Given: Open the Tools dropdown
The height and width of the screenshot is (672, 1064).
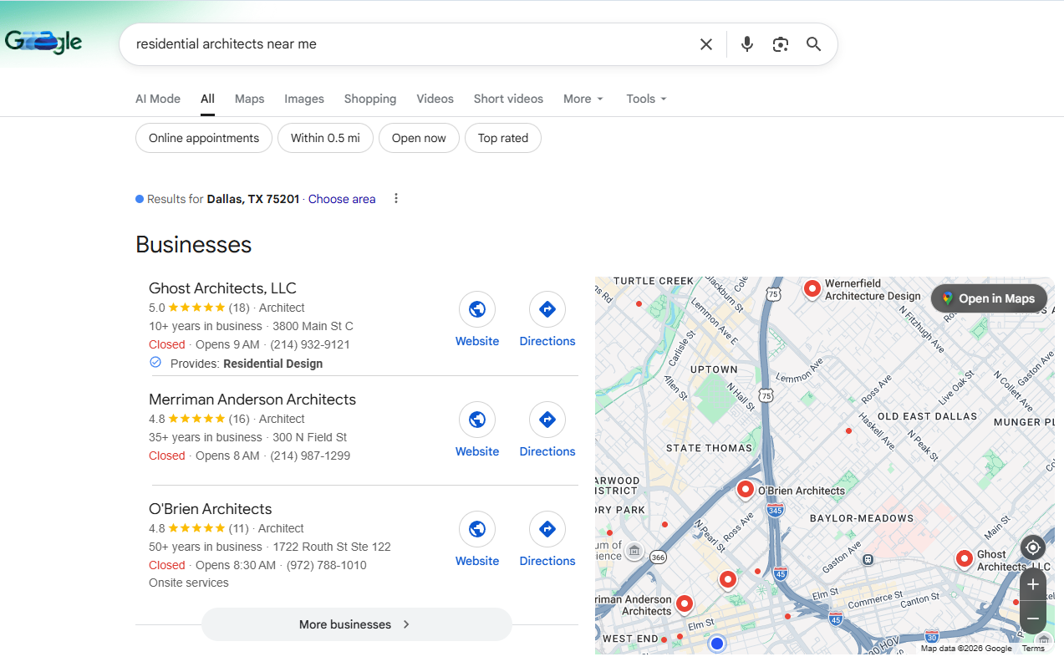Looking at the screenshot, I should click(646, 99).
